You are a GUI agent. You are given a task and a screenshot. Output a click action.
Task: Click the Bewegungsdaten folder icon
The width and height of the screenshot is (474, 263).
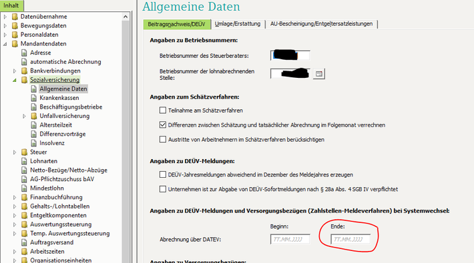pyautogui.click(x=15, y=26)
